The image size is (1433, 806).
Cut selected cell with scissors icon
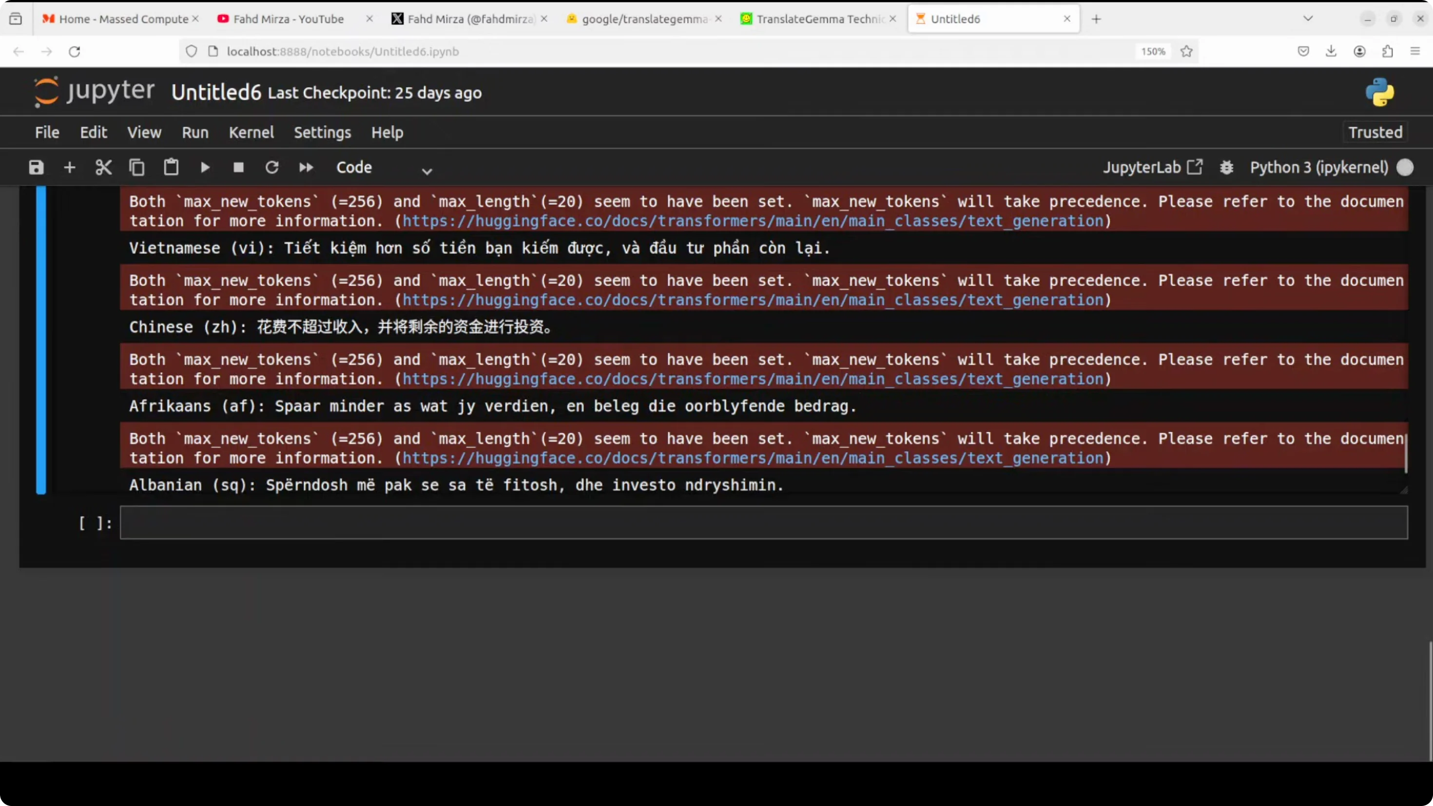(103, 168)
